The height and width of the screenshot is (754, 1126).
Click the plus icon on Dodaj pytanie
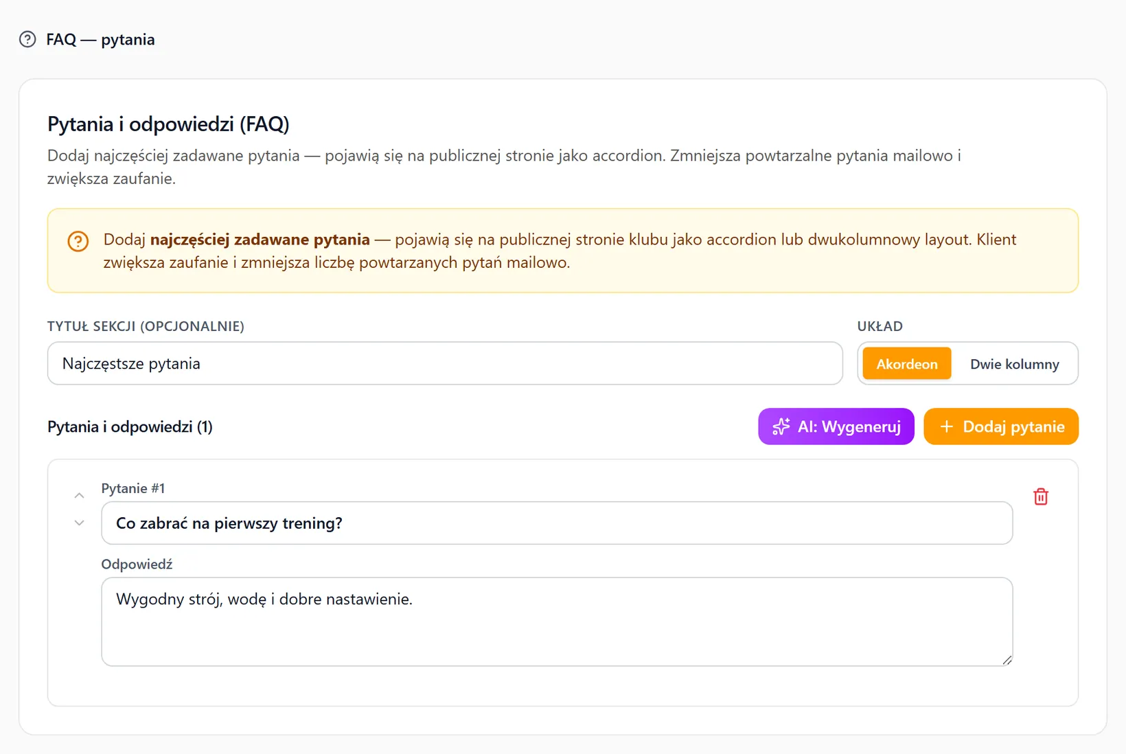pyautogui.click(x=947, y=426)
